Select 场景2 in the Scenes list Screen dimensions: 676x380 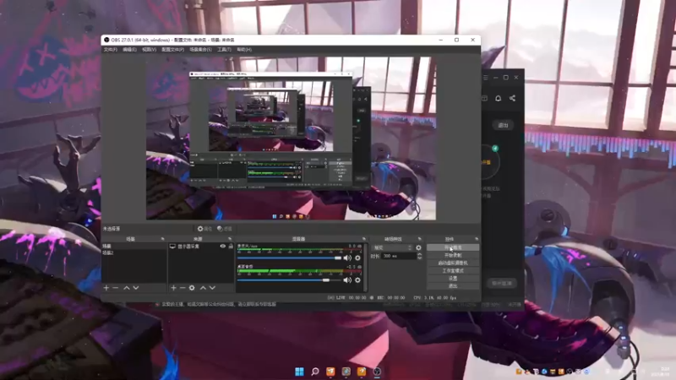134,252
